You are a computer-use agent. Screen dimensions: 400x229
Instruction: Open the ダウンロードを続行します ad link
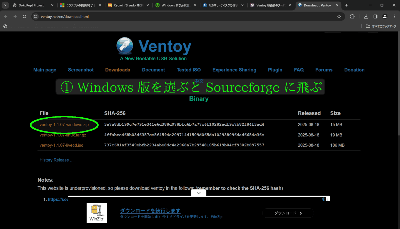(150, 211)
